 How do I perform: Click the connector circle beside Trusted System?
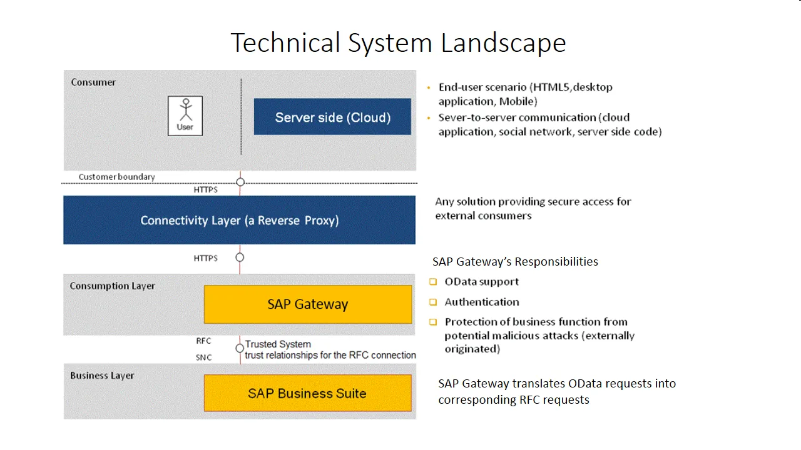point(240,348)
